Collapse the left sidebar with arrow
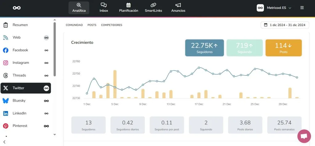 pos(4,142)
